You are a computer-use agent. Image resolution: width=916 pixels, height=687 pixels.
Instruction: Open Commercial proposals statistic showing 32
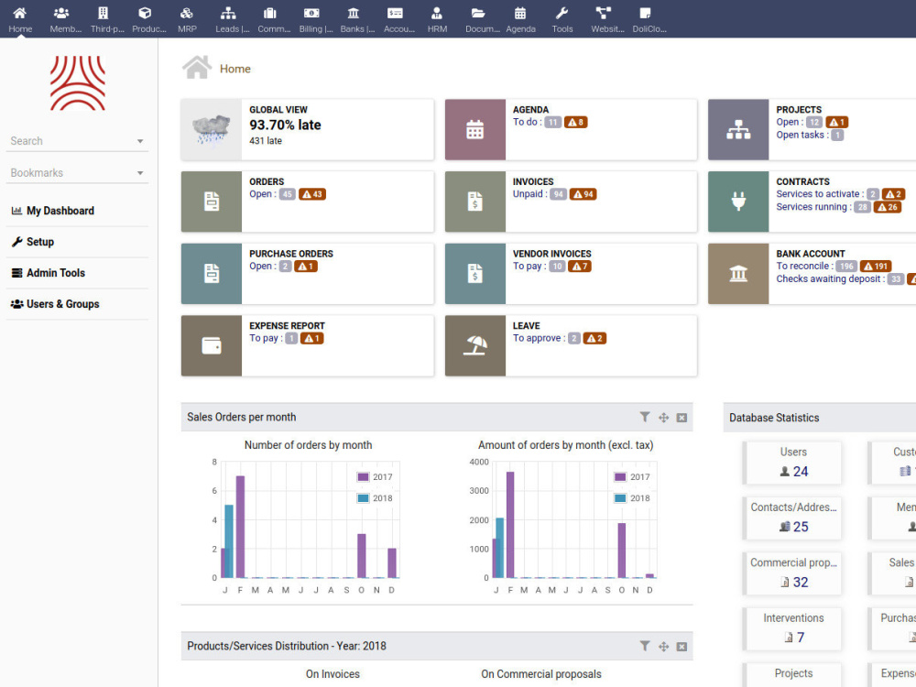(792, 573)
